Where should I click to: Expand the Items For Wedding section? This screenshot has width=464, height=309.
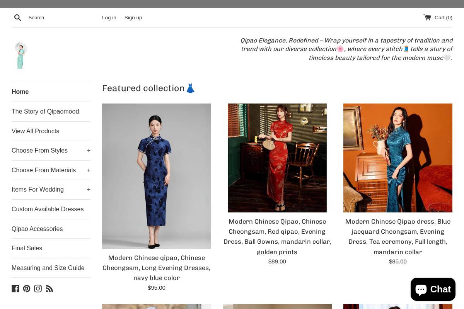[x=89, y=190]
